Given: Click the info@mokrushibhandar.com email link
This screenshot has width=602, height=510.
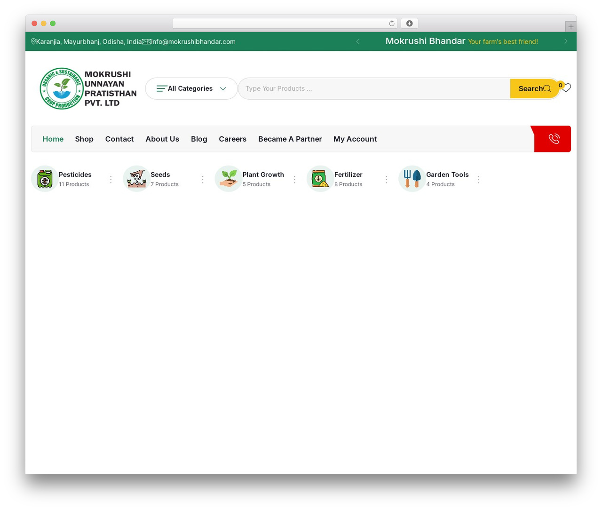Looking at the screenshot, I should click(193, 41).
